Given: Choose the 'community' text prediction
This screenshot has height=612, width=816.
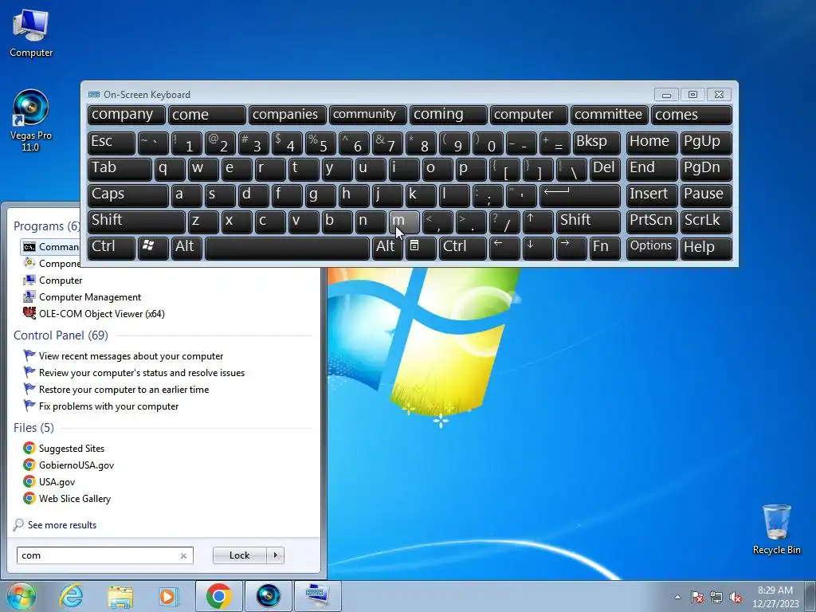Looking at the screenshot, I should [x=368, y=115].
